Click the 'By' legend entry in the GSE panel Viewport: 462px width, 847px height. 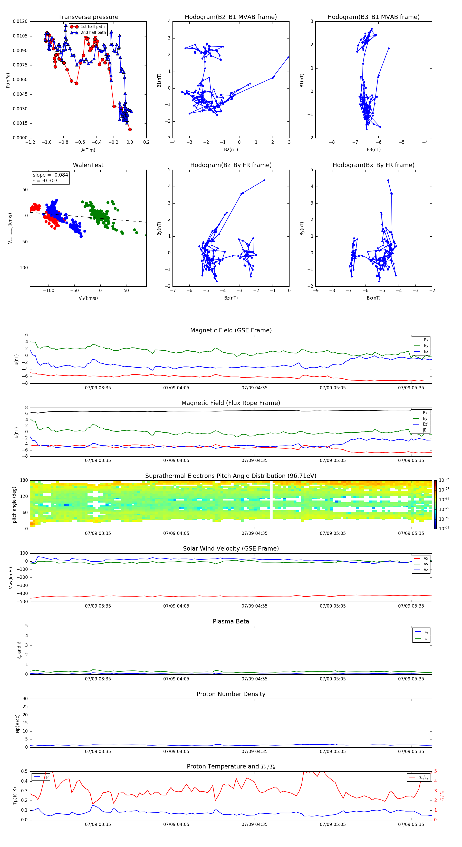[x=421, y=345]
